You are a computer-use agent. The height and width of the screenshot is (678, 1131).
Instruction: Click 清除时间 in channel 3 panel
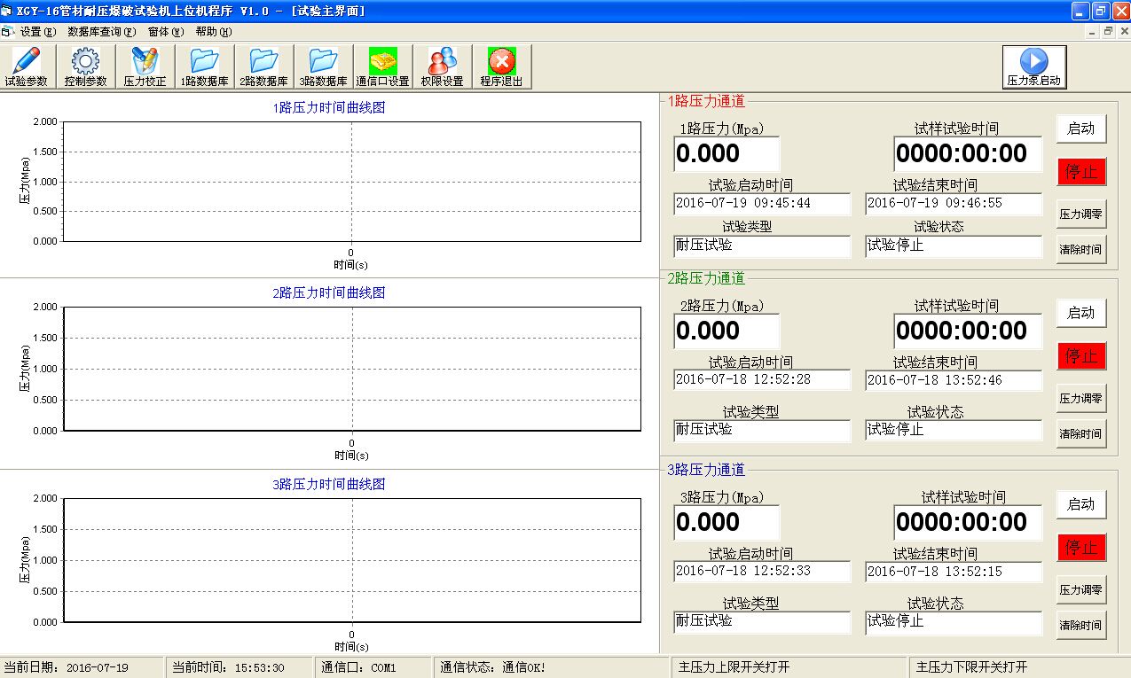[x=1080, y=625]
